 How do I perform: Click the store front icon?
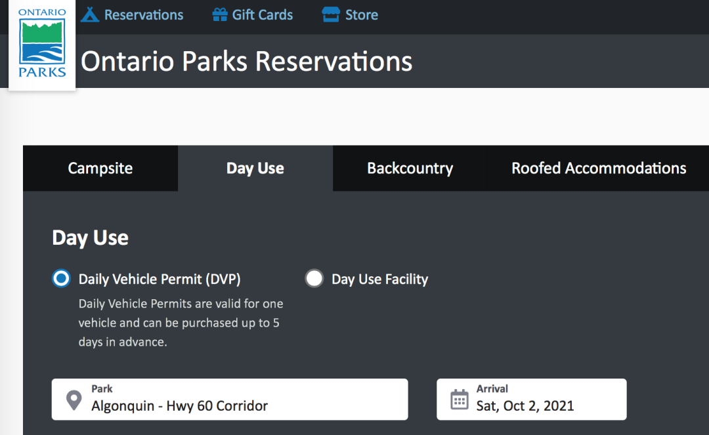[x=330, y=14]
